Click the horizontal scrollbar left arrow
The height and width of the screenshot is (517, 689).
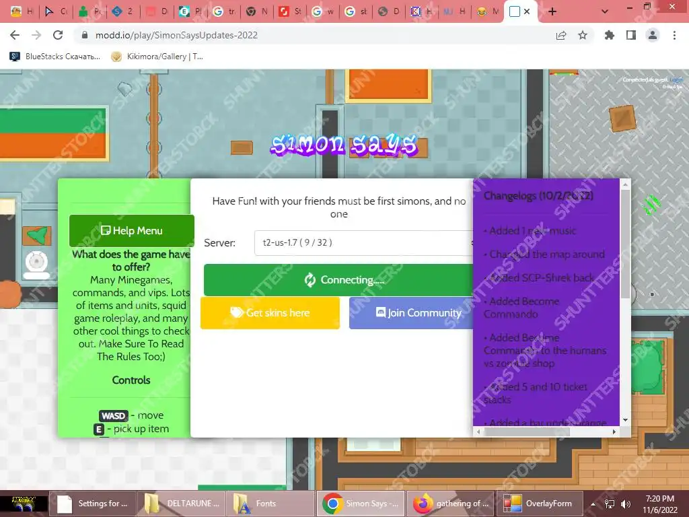click(478, 432)
